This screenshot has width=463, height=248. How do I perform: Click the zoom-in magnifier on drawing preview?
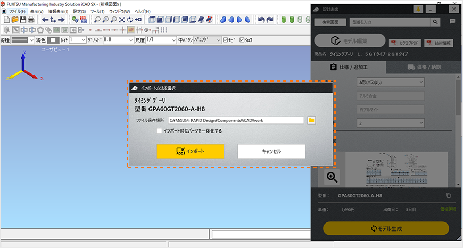point(332,177)
